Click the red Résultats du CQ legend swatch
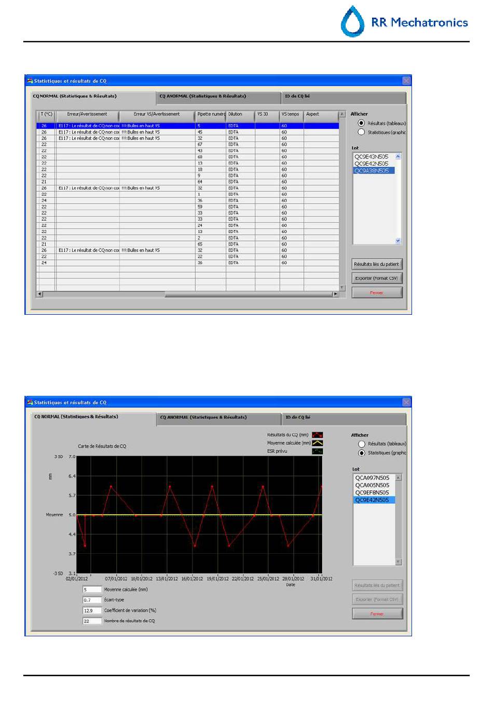 tap(317, 435)
